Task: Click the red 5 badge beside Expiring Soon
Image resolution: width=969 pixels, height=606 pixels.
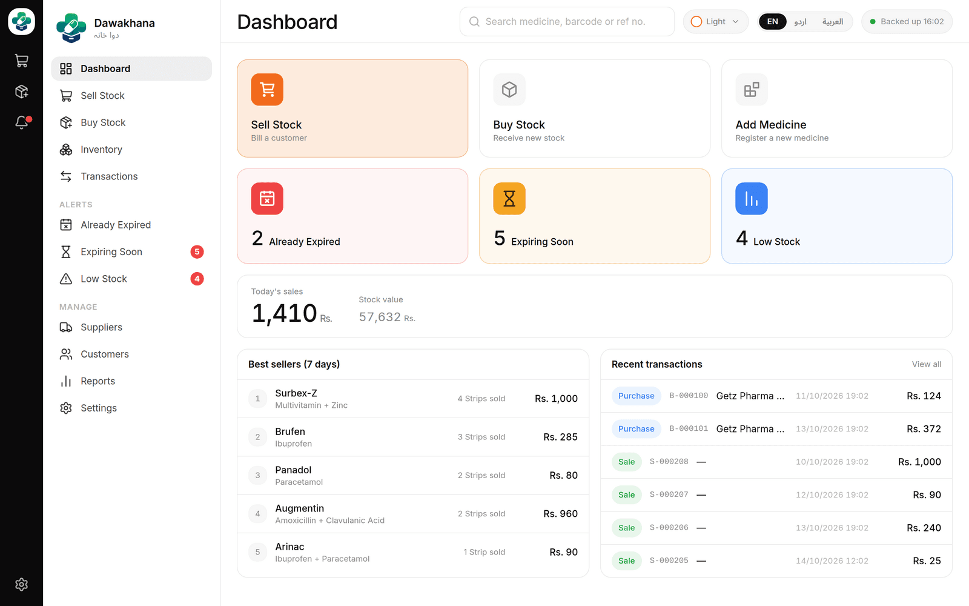Action: coord(197,252)
